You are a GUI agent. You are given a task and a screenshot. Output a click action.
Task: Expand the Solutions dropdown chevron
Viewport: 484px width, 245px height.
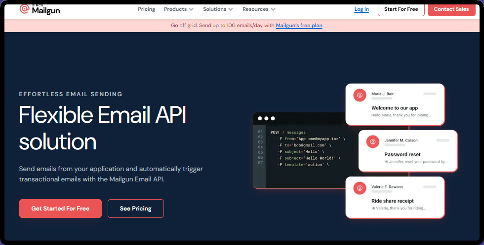coord(231,9)
